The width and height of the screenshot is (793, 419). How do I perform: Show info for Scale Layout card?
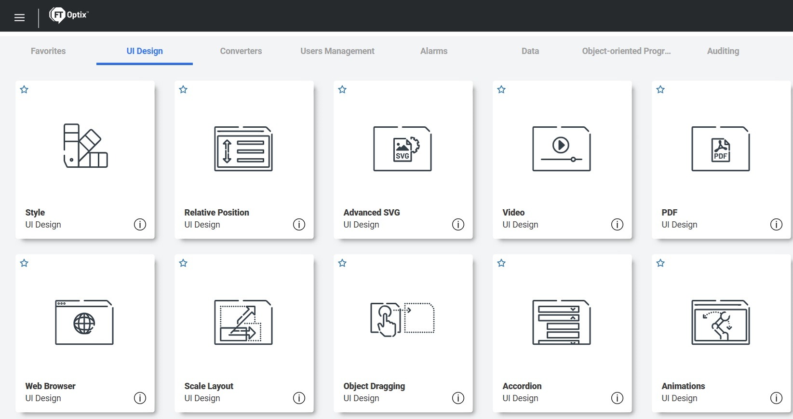(x=299, y=398)
